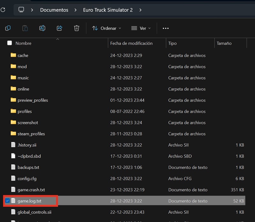
Task: Click the ~clpbrd.sbd file name
Action: [x=29, y=156]
